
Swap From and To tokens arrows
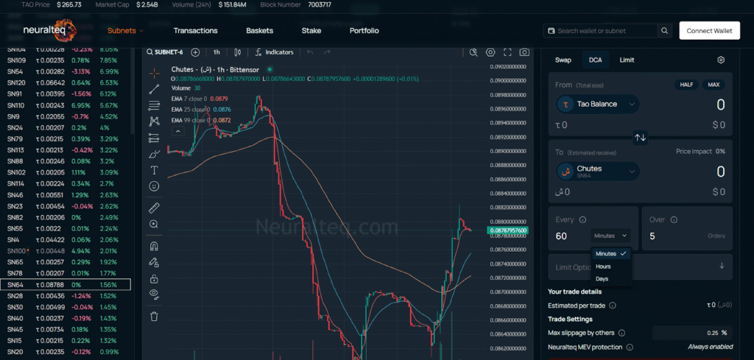(640, 138)
